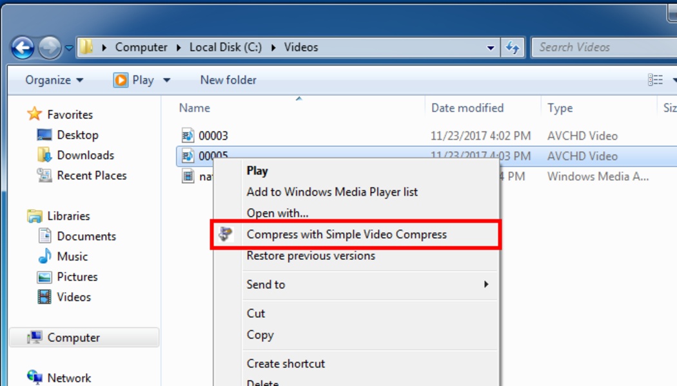Click the Simple Video Compress menu icon
Viewport: 677px width, 386px height.
[x=226, y=234]
